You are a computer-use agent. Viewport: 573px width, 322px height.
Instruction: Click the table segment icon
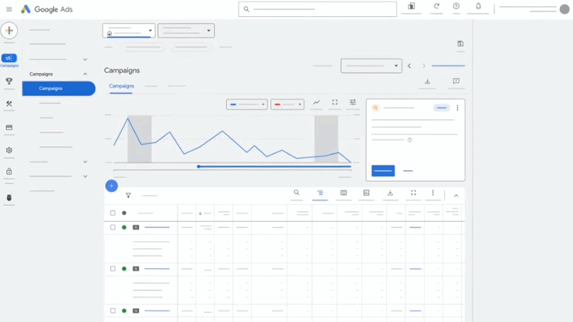tap(320, 193)
